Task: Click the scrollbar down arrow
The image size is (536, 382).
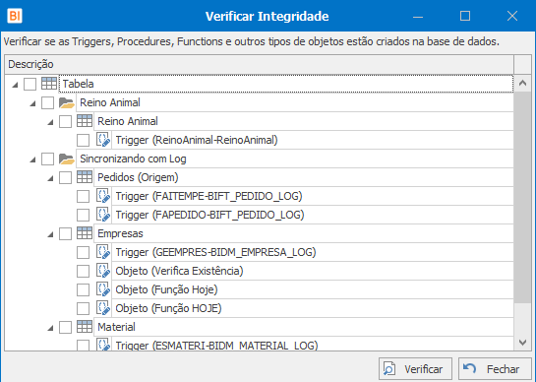Action: pyautogui.click(x=522, y=342)
